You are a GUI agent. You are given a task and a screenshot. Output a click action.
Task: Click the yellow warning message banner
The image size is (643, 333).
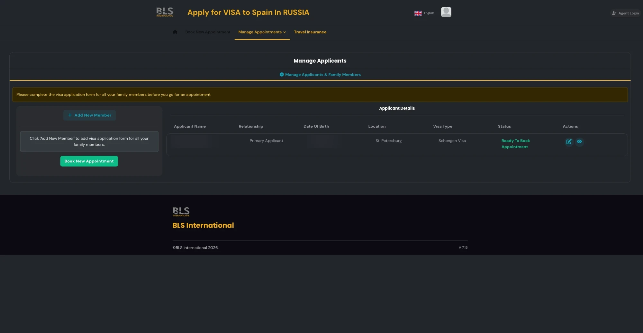point(320,94)
